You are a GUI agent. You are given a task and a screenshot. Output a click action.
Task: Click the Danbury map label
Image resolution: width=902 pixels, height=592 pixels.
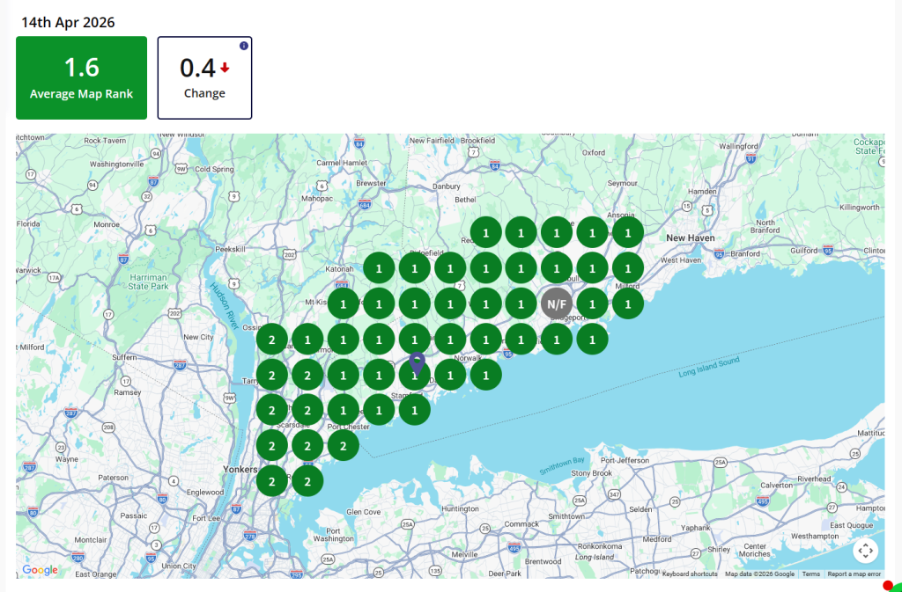[x=447, y=186]
